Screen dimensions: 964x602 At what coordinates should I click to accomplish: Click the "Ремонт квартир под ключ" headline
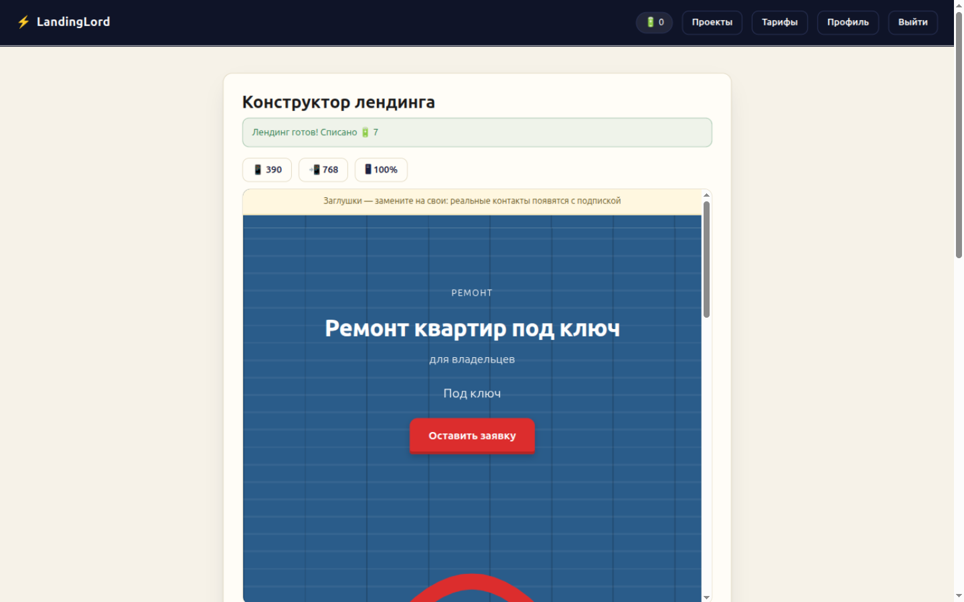click(472, 328)
